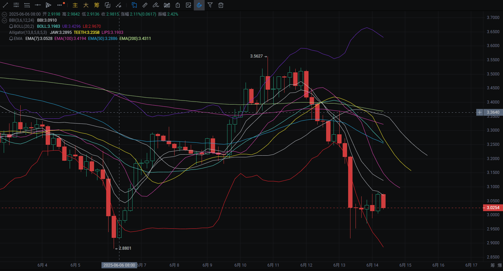
Task: Click the LB:2.9670 value
Action: [x=92, y=26]
